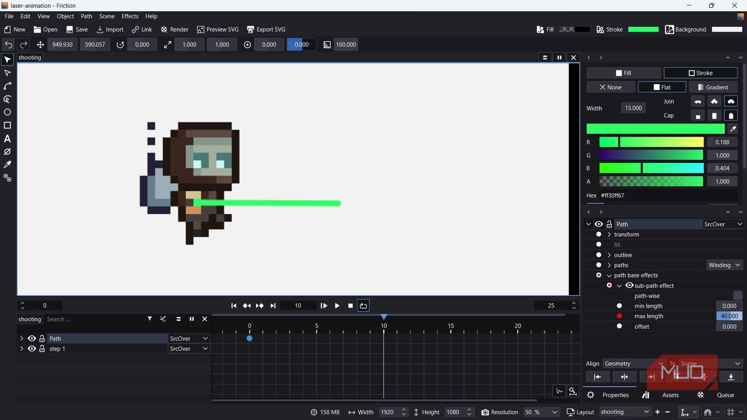Select the Rectangle tool
The height and width of the screenshot is (420, 747).
tap(7, 125)
